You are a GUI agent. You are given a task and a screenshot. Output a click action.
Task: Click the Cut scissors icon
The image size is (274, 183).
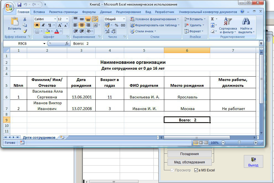[25, 19]
